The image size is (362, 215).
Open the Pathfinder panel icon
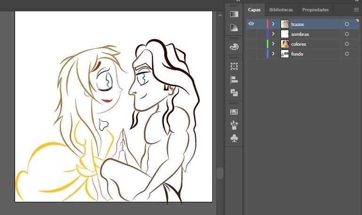[234, 93]
